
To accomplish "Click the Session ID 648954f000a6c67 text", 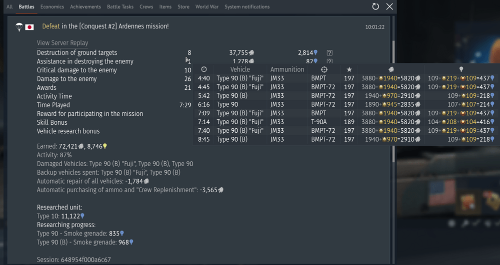I will [x=74, y=260].
